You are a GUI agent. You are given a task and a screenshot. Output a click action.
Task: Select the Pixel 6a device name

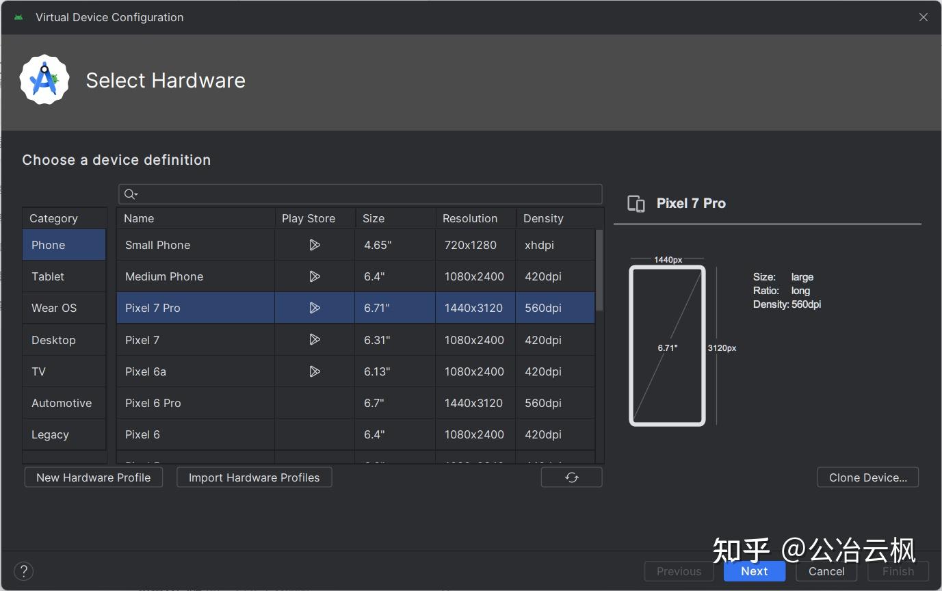tap(146, 371)
